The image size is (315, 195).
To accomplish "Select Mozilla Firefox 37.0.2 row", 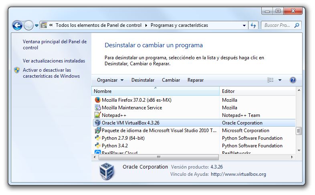I will tap(194, 100).
